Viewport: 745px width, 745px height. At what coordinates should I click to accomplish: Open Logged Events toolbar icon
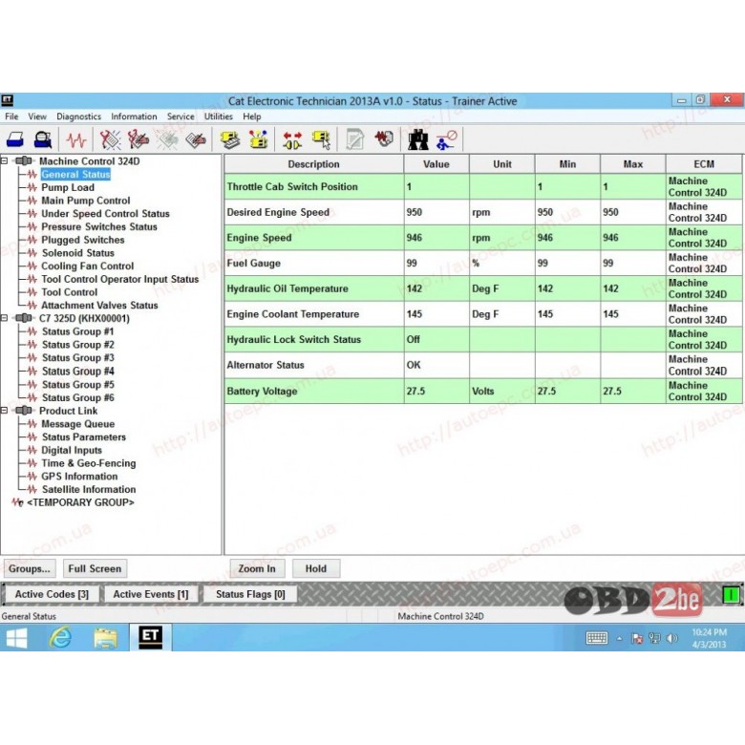[x=196, y=139]
